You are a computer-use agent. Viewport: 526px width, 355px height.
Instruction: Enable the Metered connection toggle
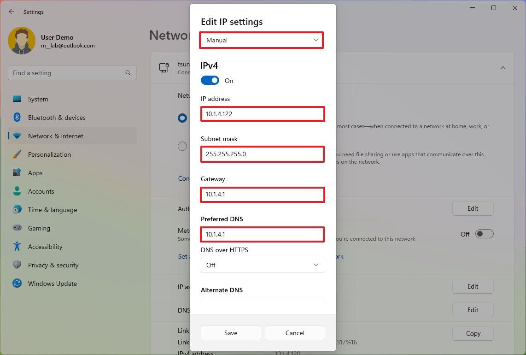tap(484, 234)
